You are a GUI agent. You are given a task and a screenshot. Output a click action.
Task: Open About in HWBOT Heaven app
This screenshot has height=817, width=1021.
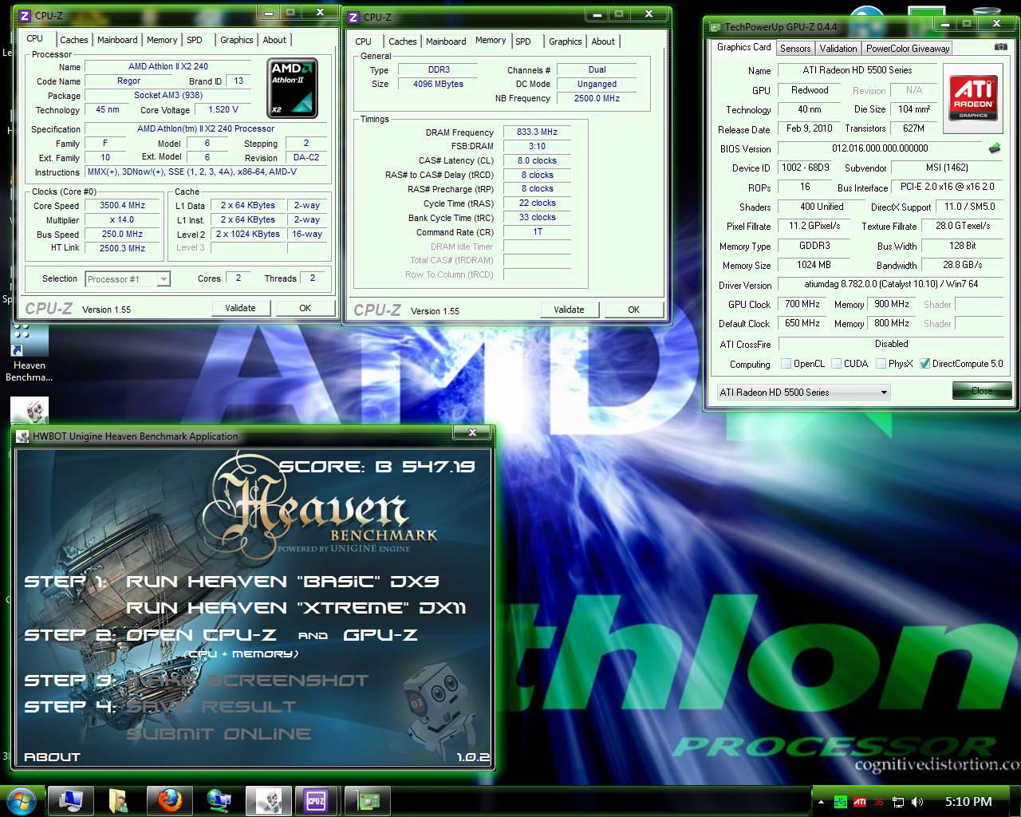(x=52, y=757)
